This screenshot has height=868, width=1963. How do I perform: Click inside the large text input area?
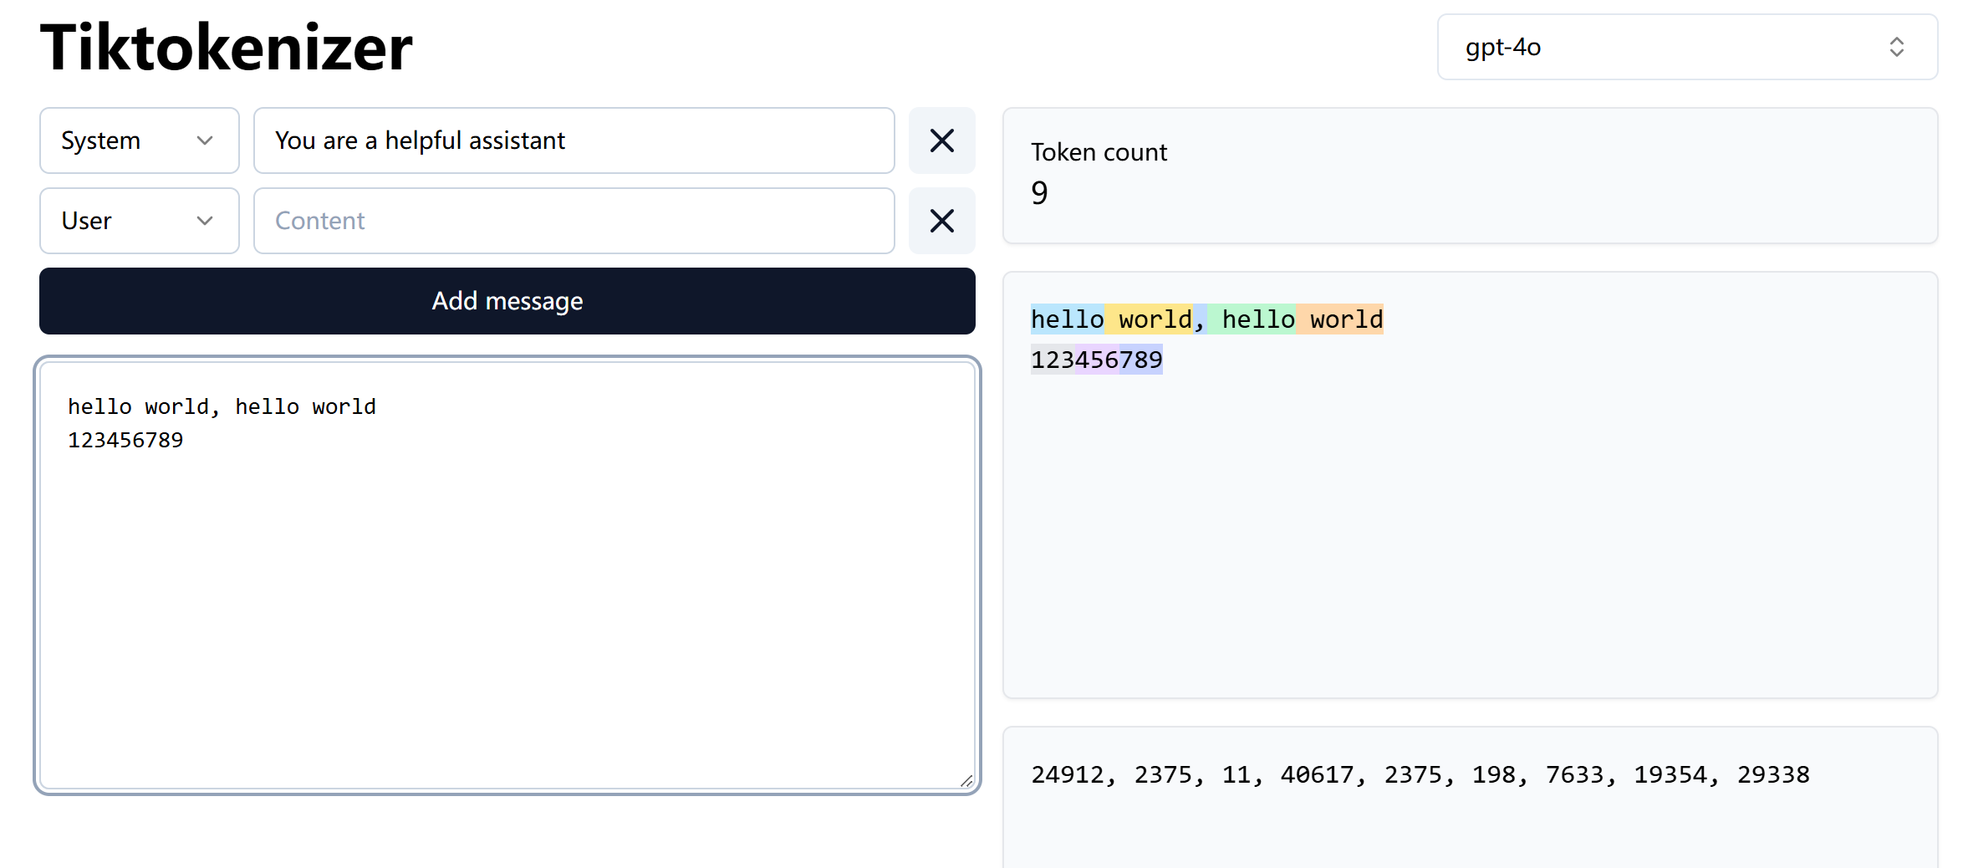point(507,575)
